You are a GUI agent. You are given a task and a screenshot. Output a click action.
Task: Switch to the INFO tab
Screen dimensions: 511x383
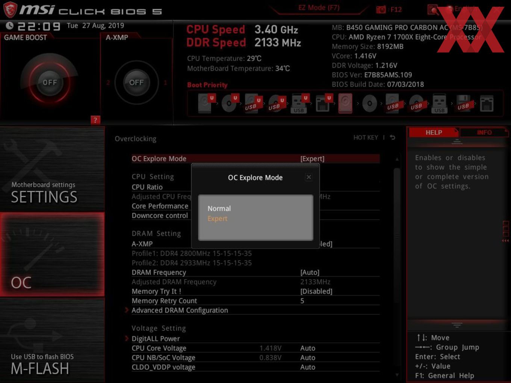tap(484, 133)
